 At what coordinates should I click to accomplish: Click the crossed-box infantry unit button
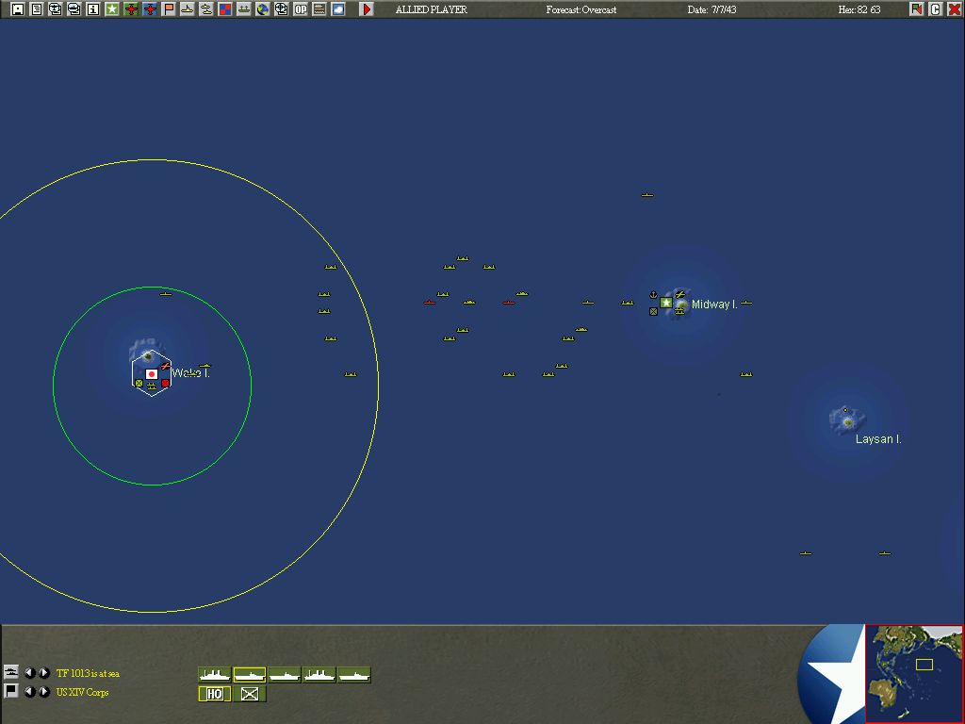coord(249,694)
